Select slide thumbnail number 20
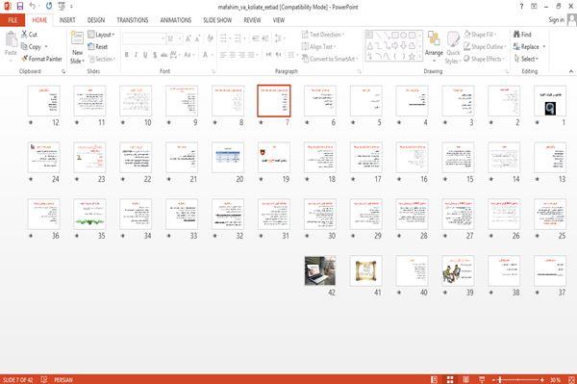The width and height of the screenshot is (577, 384). tap(228, 158)
